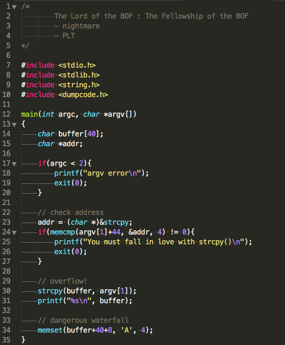Click the second 'exit(0);' call on line 26
The height and width of the screenshot is (345, 285).
pos(71,252)
